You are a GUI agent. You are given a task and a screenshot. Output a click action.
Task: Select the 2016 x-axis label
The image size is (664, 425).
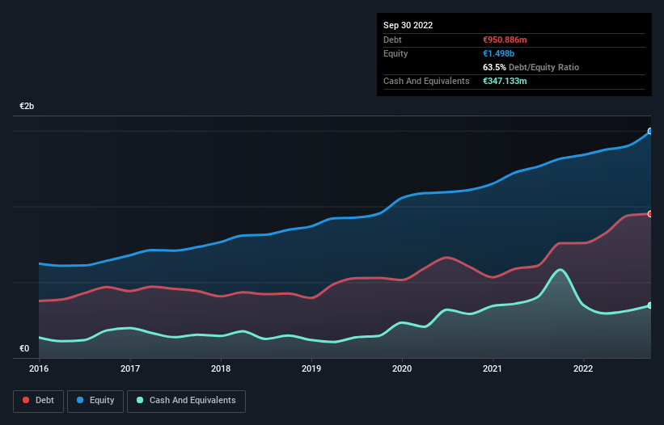coord(39,368)
